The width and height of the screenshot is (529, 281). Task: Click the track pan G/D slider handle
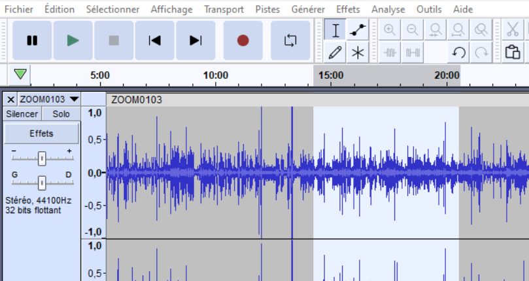tap(42, 183)
